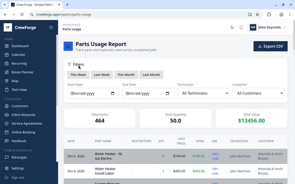Click the page vertical scrollbar

tap(294, 35)
